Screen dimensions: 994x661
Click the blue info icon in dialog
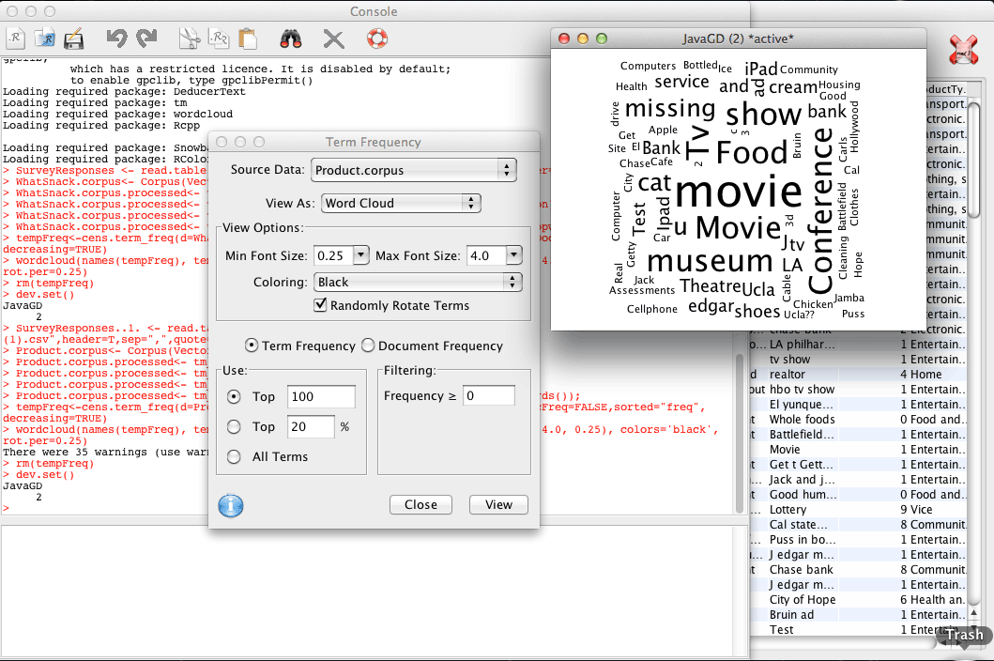[231, 505]
